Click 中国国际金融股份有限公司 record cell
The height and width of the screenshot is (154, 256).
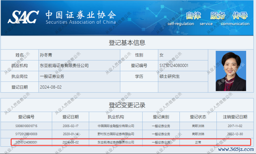116,126
